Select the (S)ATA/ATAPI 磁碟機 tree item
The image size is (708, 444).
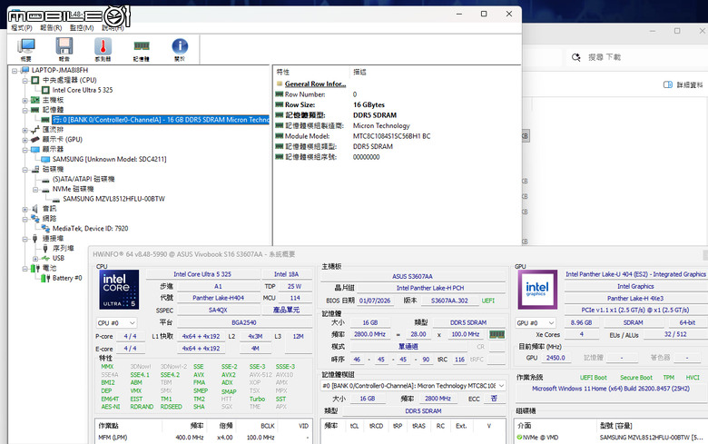84,179
